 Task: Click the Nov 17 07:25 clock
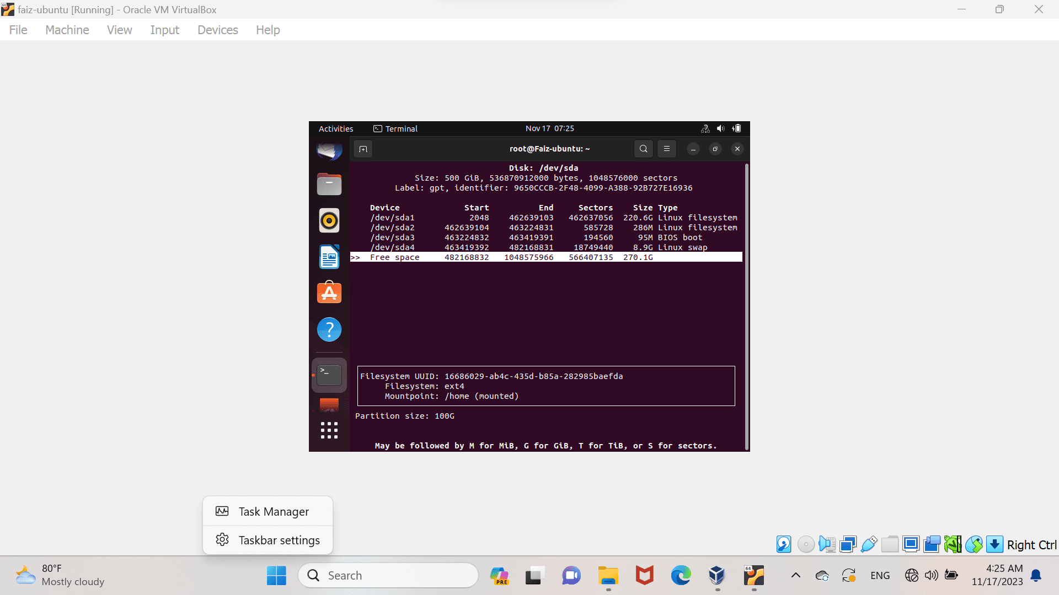[x=550, y=128]
